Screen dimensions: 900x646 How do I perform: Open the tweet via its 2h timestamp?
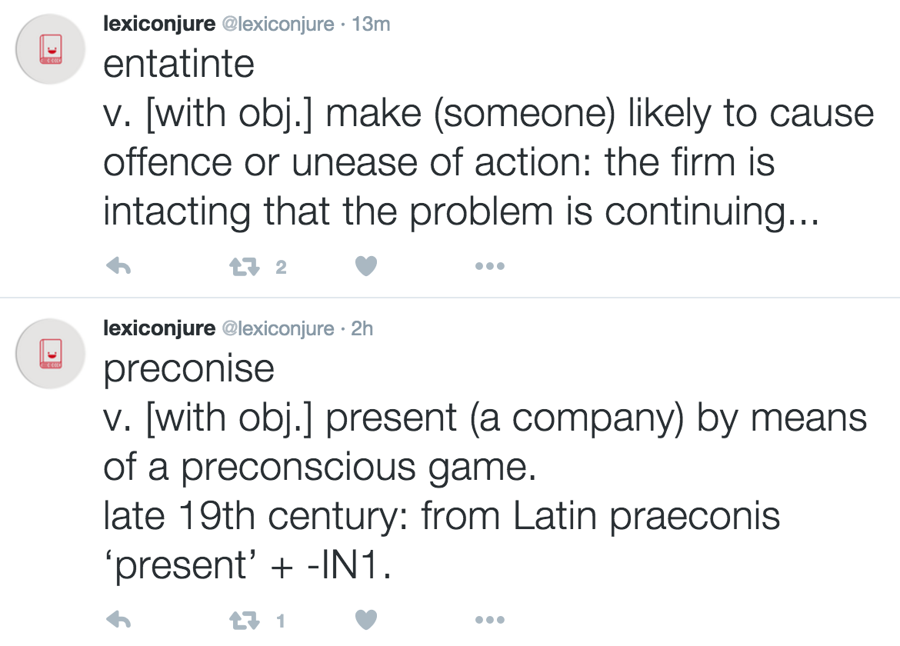(362, 329)
